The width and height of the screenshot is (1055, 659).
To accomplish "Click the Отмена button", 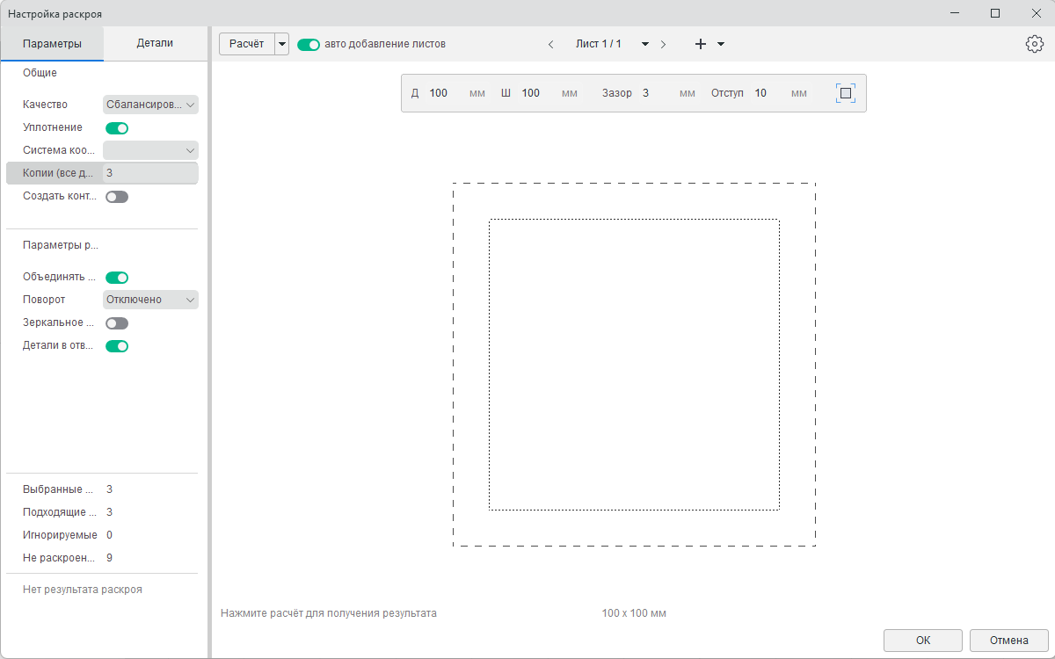I will pos(1009,641).
